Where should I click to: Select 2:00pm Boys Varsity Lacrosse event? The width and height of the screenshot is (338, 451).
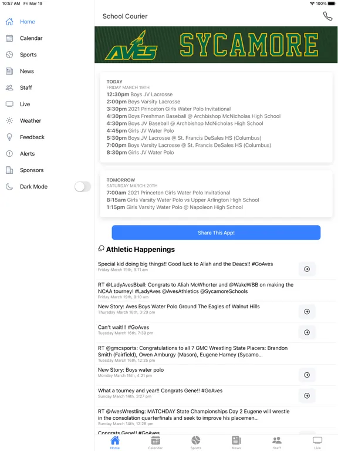(143, 102)
